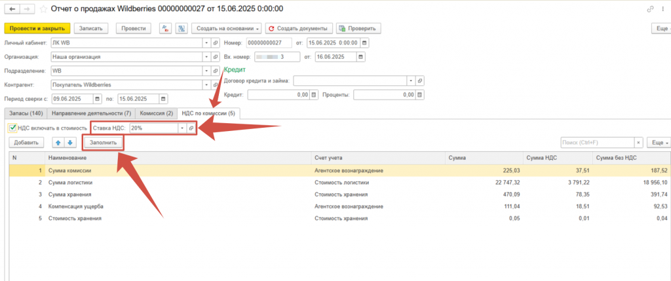Screen dimensions: 671x281
Task: Toggle НДС включать в стоимость checkbox
Action: pyautogui.click(x=12, y=128)
